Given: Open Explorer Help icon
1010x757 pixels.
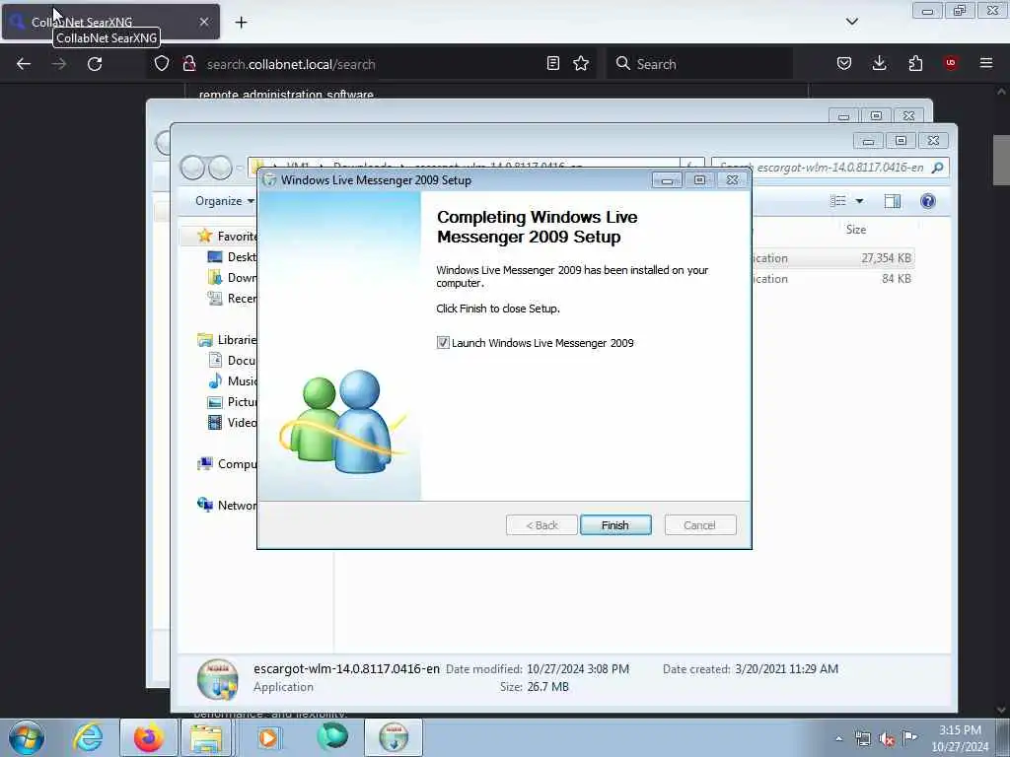Looking at the screenshot, I should point(927,201).
